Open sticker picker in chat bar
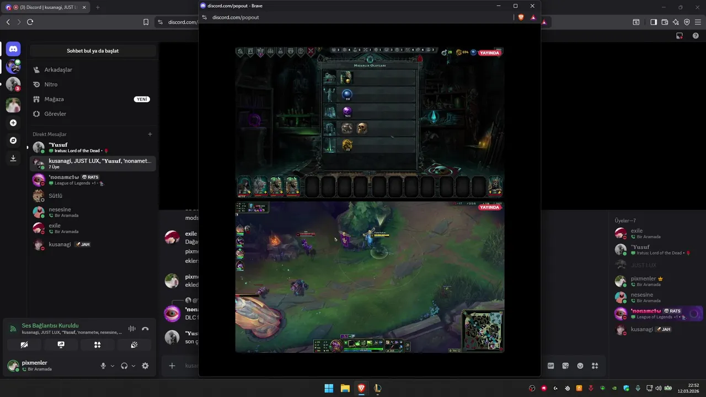The image size is (706, 397). [x=565, y=366]
